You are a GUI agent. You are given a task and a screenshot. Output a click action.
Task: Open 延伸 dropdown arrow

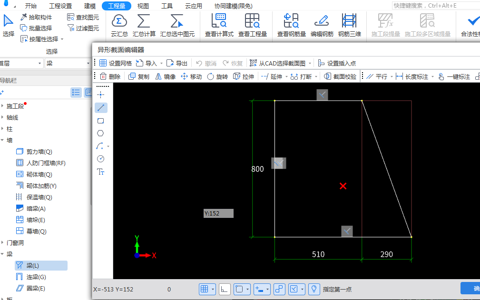286,76
